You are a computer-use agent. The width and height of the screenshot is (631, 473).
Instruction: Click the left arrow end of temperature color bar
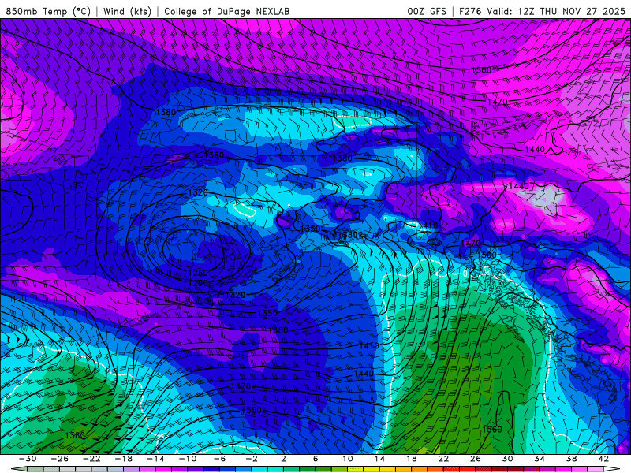19,469
